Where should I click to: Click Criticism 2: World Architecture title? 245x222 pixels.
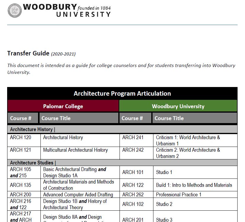[188, 153]
